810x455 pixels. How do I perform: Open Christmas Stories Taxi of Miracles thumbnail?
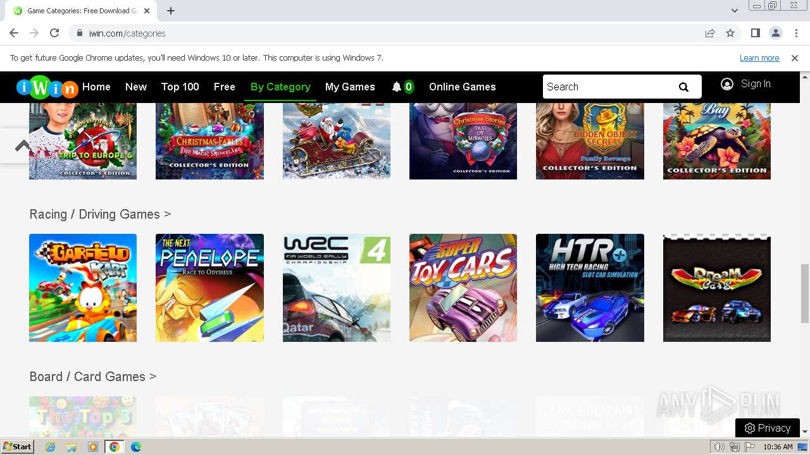(x=463, y=142)
